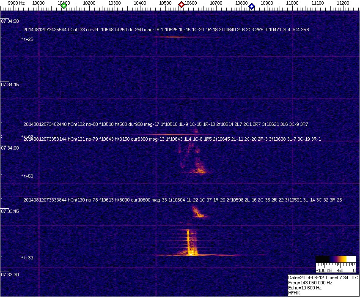Click the Echo=10 600 Hz info line
The height and width of the screenshot is (297, 360).
[x=305, y=288]
